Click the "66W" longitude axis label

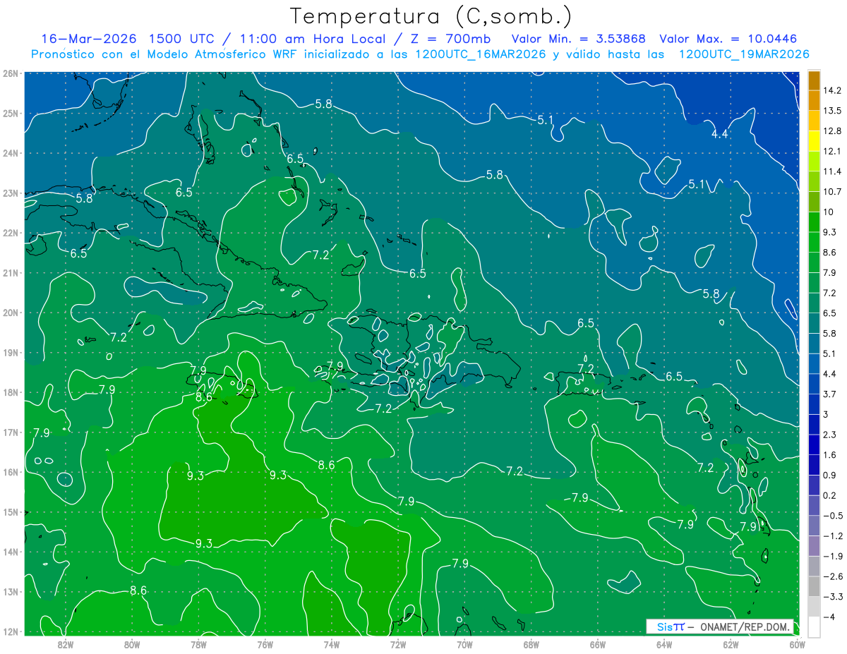[597, 643]
